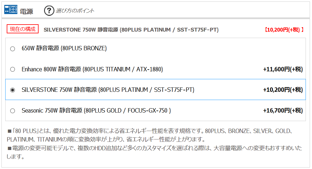This screenshot has width=312, height=169.
Task: Select Enhance 800W TITANIUM radio button
Action: [13, 69]
